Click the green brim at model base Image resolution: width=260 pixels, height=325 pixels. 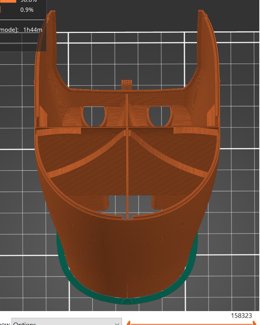pos(127,301)
